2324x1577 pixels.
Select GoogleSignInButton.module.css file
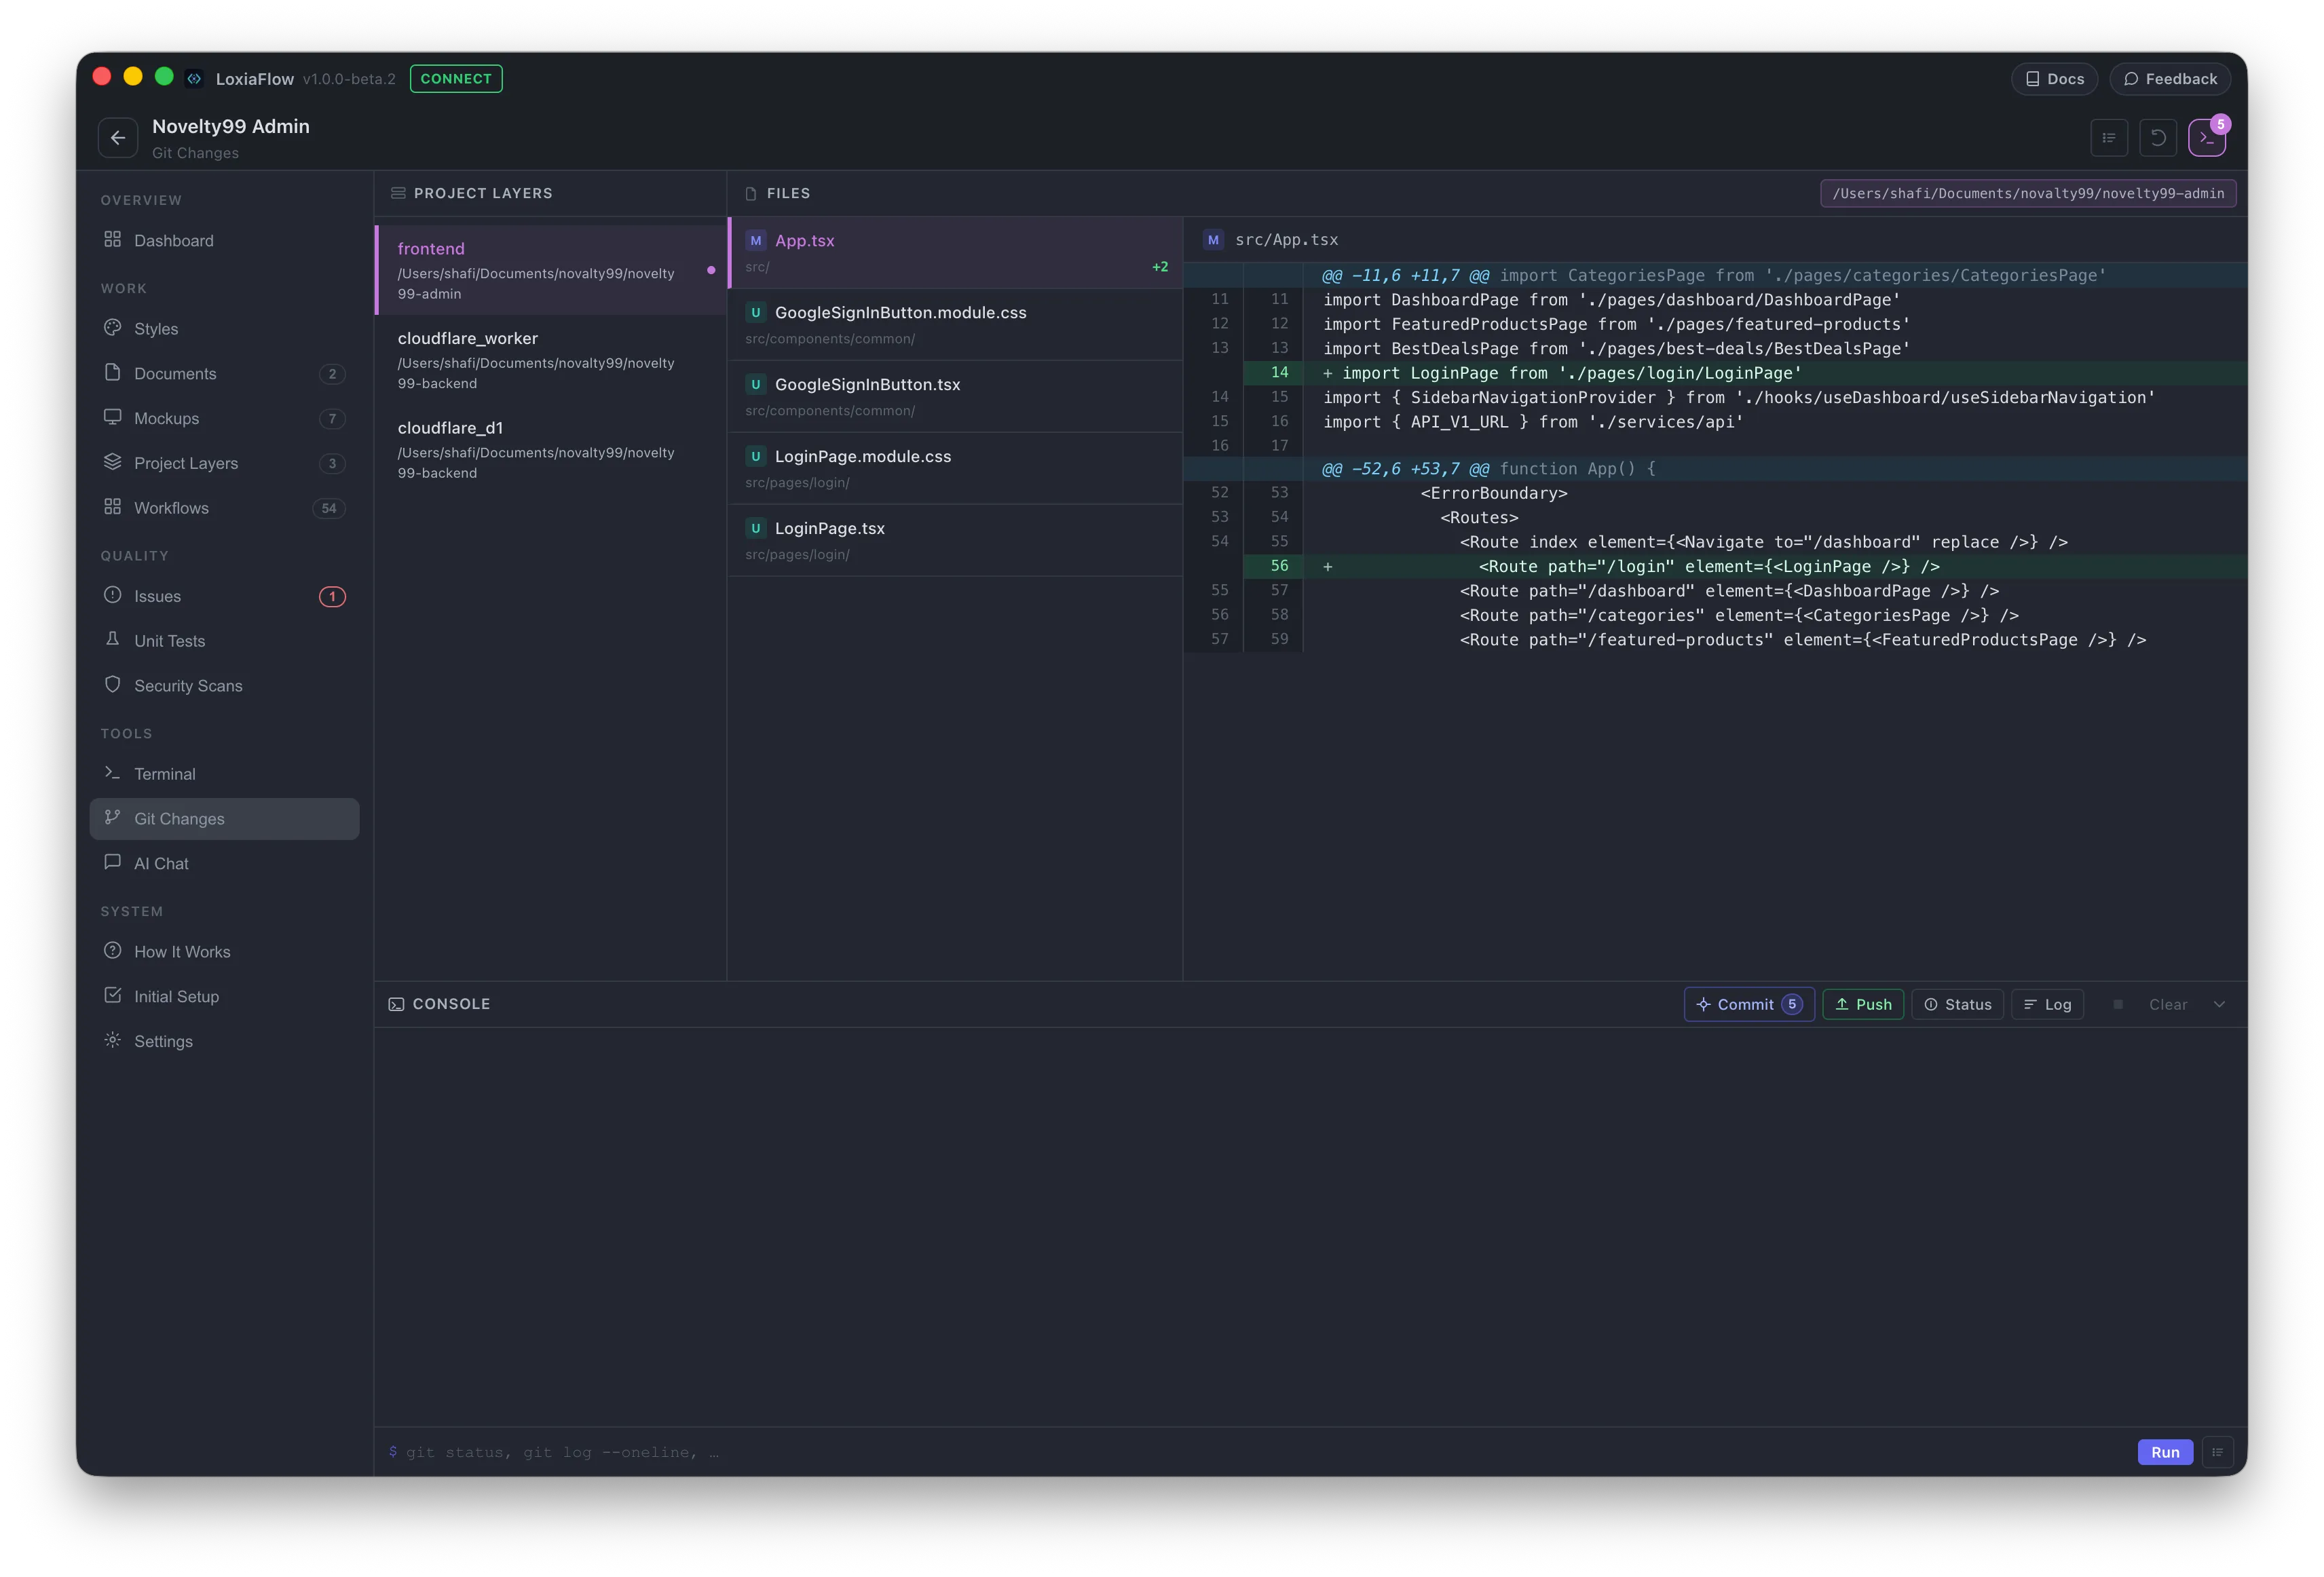coord(956,325)
